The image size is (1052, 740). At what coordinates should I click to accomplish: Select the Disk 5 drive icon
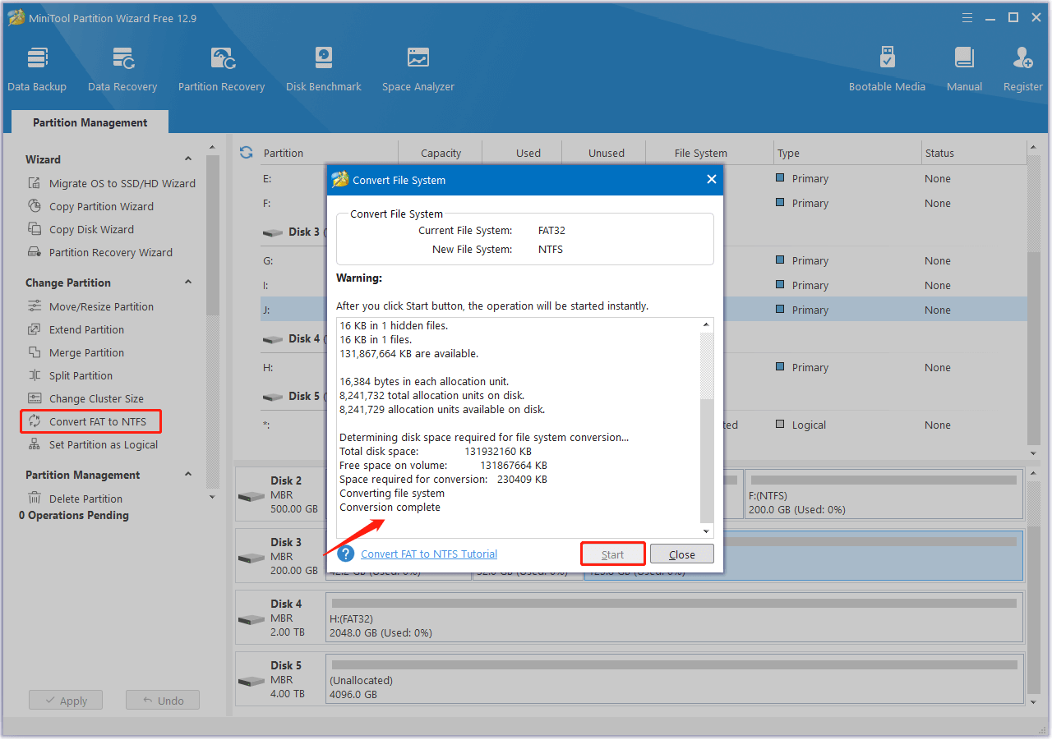click(251, 682)
